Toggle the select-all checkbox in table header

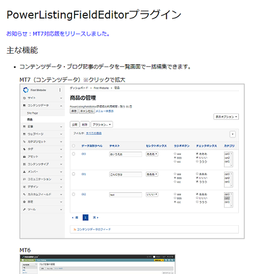point(74,146)
